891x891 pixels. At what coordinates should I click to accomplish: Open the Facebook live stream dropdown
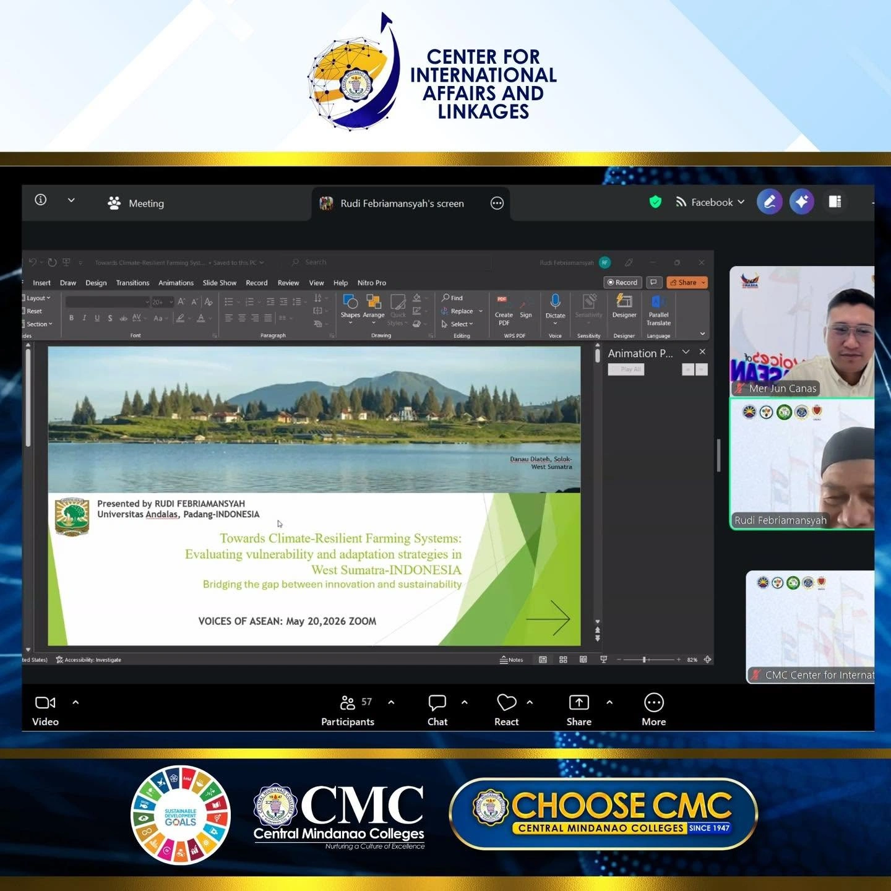coord(710,202)
